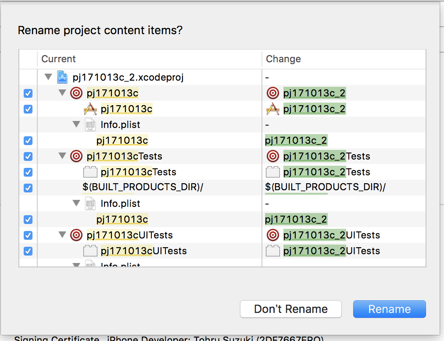Click the xcodeproj file icon

tap(62, 77)
